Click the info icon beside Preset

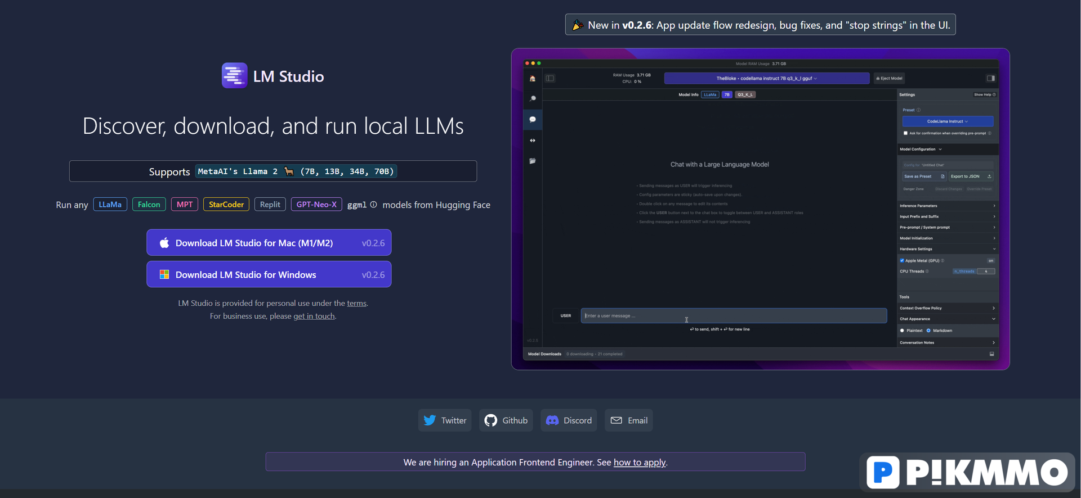(x=918, y=110)
